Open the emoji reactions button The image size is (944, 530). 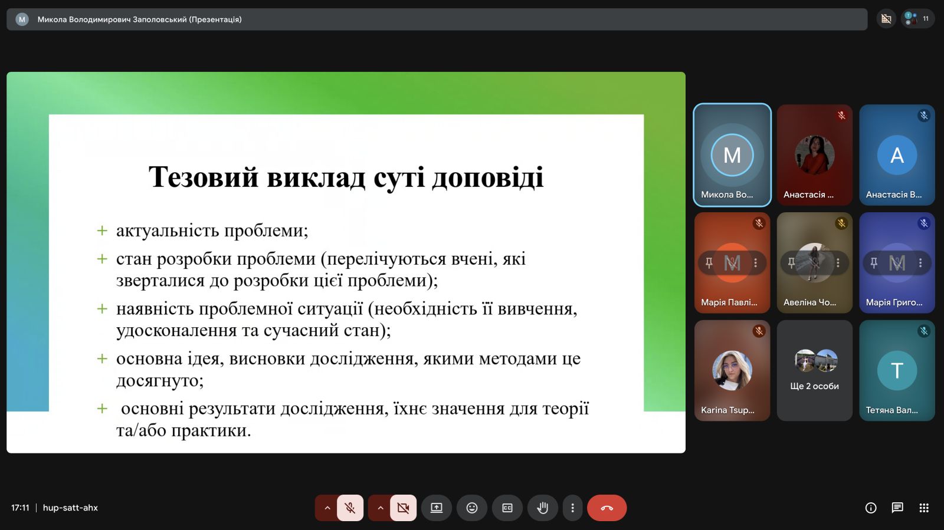(x=472, y=508)
